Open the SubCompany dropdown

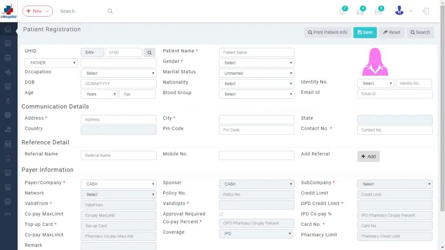pos(395,184)
